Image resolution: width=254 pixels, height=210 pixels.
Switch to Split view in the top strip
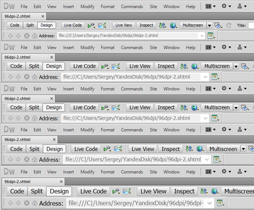point(30,25)
